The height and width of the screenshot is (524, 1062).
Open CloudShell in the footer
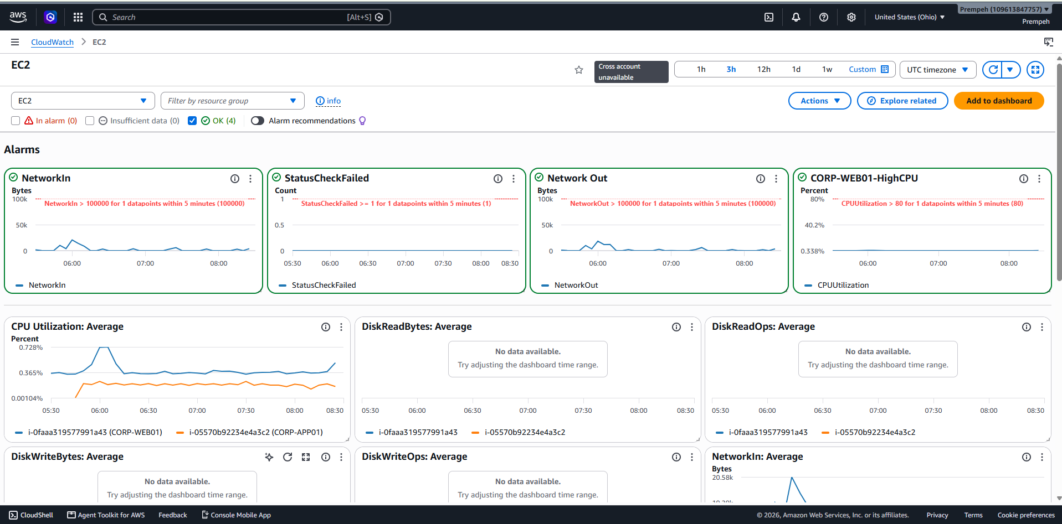(x=31, y=515)
